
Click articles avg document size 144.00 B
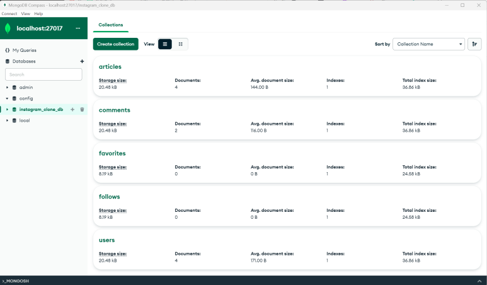tap(260, 88)
